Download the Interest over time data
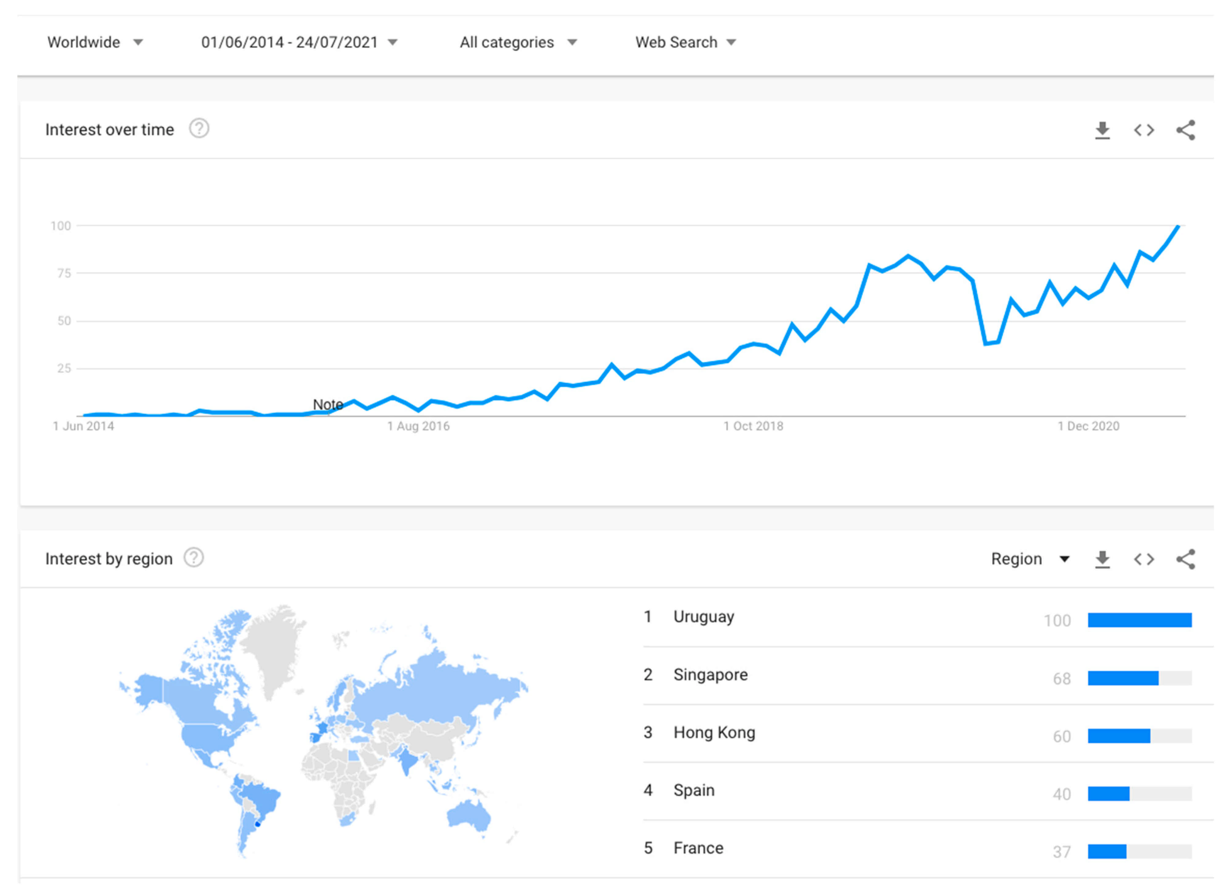 point(1102,130)
